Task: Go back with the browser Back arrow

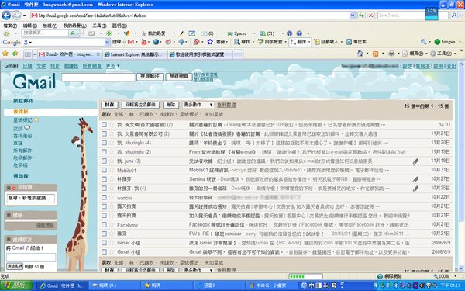Action: coord(6,16)
